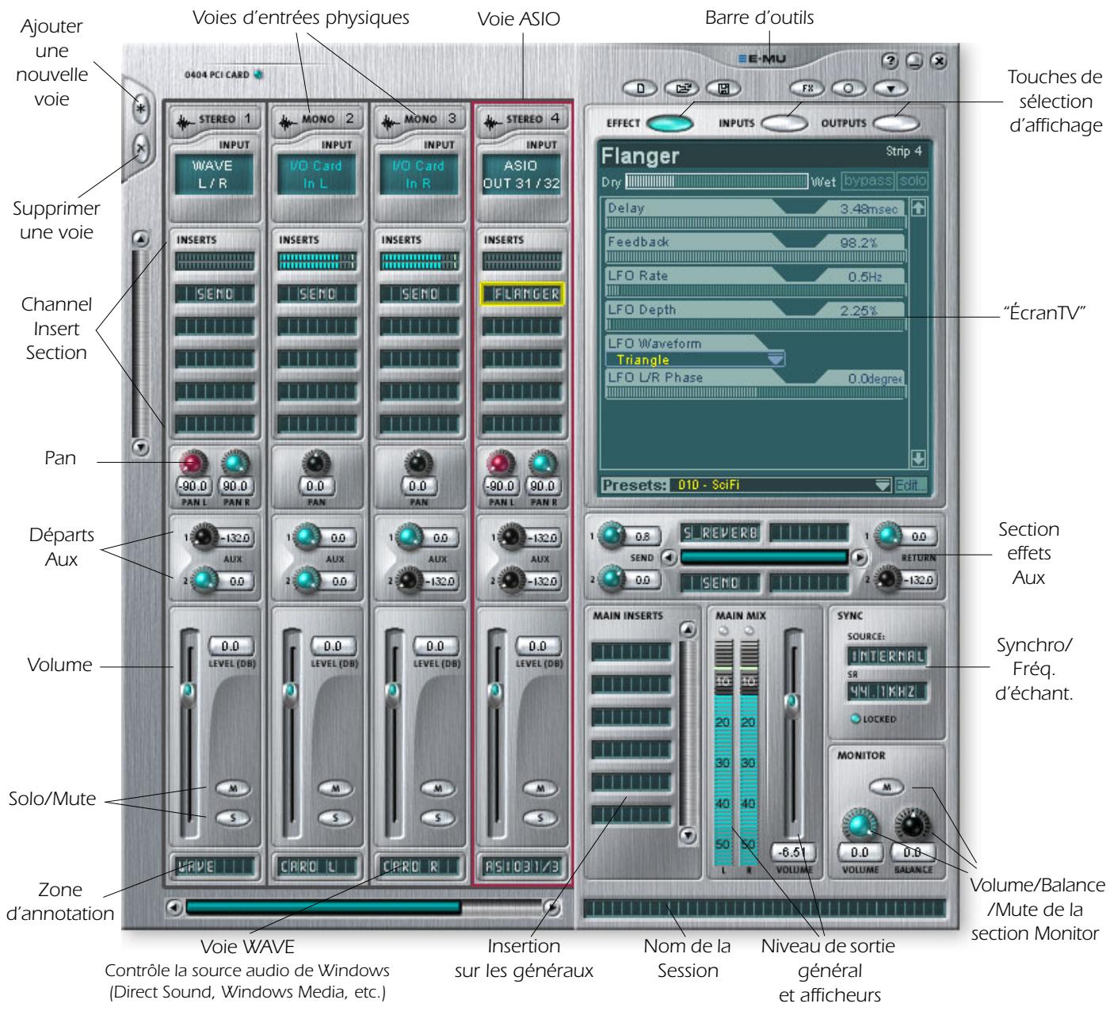The image size is (1110, 1011).
Task: Click the circle button in the toolbar
Action: point(847,88)
